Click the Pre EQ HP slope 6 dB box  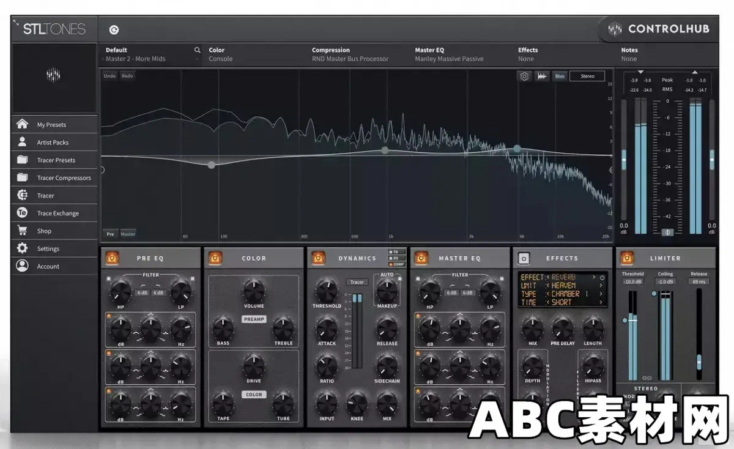click(143, 293)
